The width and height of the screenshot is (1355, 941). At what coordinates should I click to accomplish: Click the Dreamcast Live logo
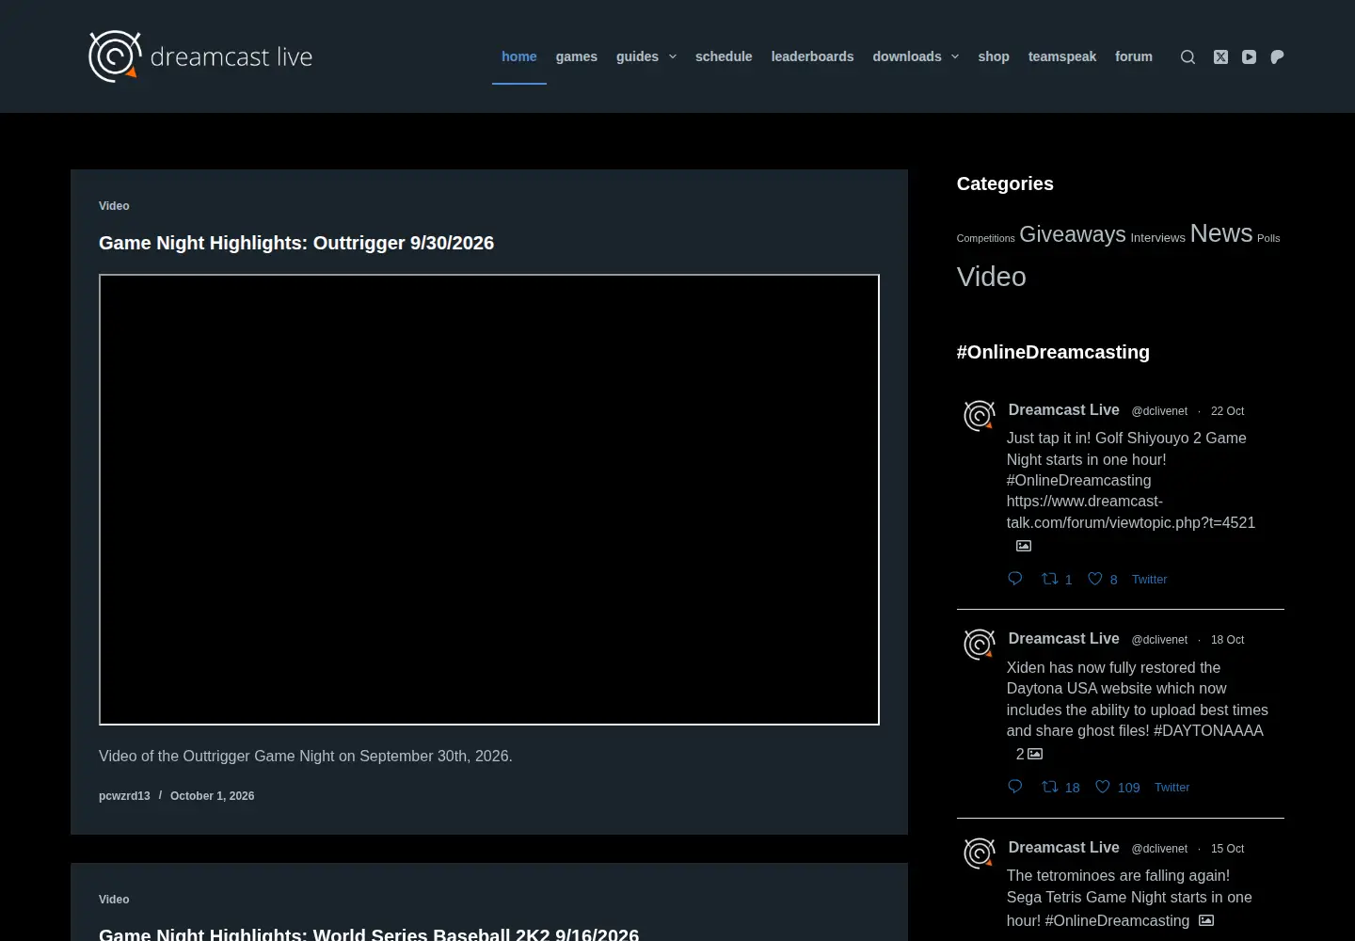200,56
